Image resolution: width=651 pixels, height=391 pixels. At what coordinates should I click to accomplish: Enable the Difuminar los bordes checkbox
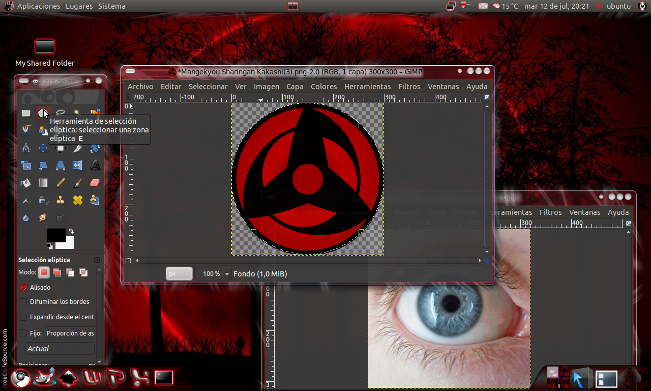pyautogui.click(x=23, y=301)
